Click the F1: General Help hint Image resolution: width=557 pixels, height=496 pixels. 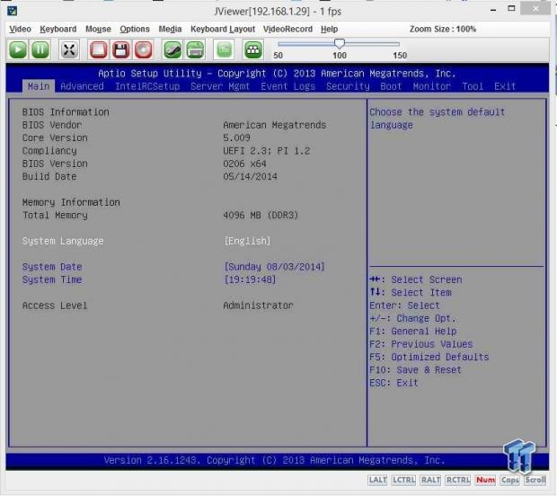click(x=412, y=332)
